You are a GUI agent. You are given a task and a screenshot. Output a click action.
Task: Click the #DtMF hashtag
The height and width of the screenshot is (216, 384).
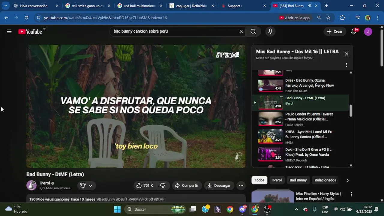pyautogui.click(x=159, y=199)
